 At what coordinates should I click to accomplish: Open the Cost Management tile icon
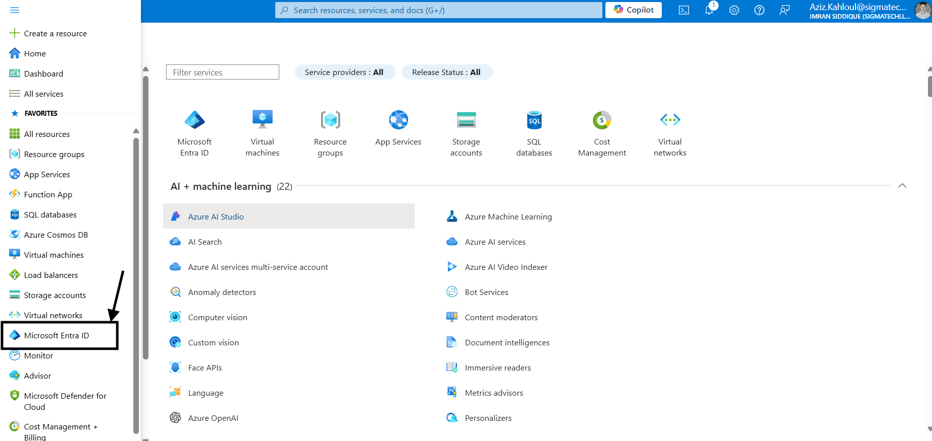[x=602, y=120]
